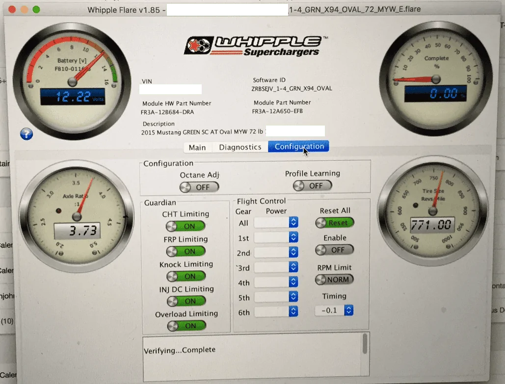The width and height of the screenshot is (505, 384).
Task: Disable CHT Limiting in Guardian
Action: 186,226
